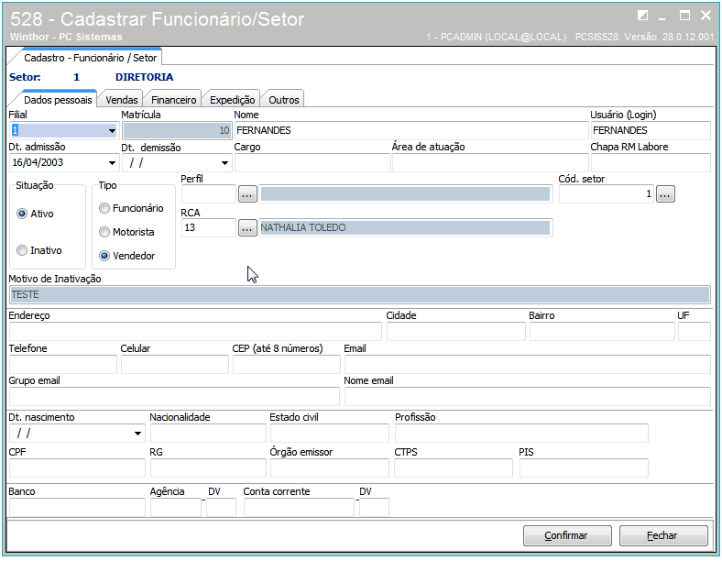Click into the Grupo email field

pos(174,397)
